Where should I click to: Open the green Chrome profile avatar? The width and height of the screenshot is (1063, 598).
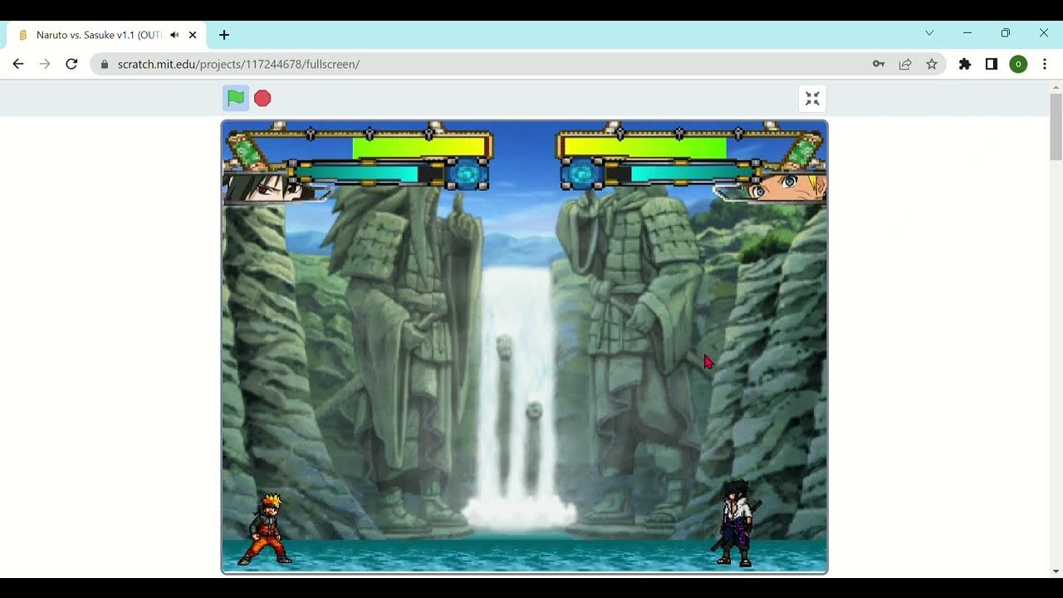[1018, 64]
